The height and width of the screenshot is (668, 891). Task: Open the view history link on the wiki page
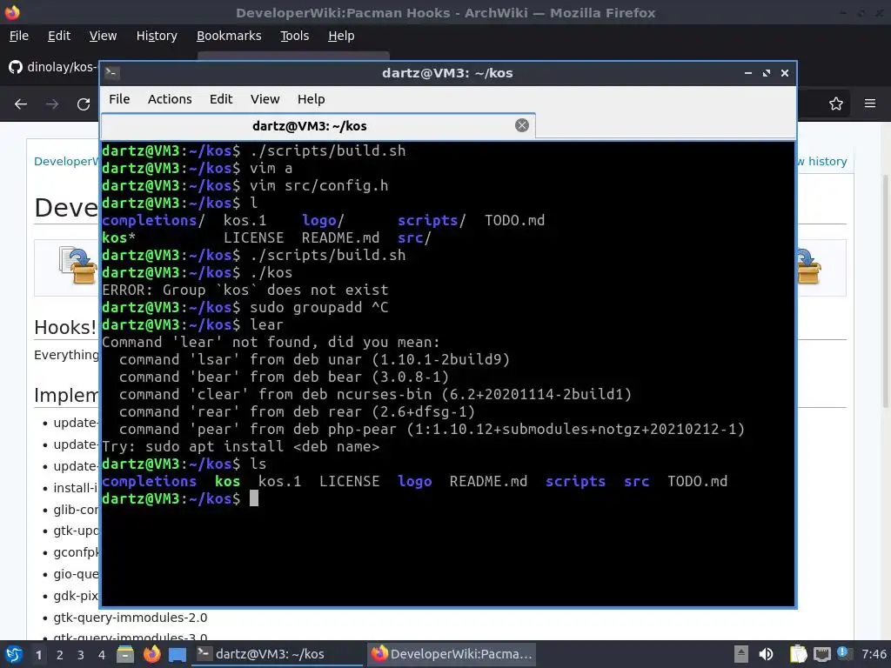pyautogui.click(x=822, y=161)
